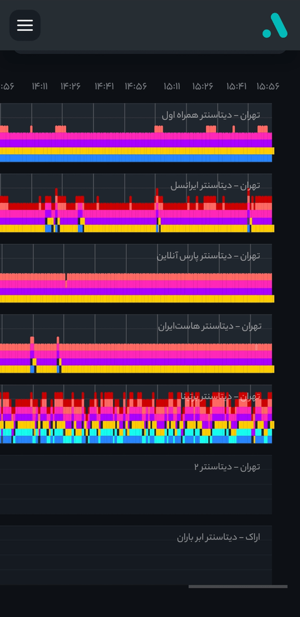The image size is (300, 617).
Task: Open the hamburger menu
Action: click(x=25, y=25)
